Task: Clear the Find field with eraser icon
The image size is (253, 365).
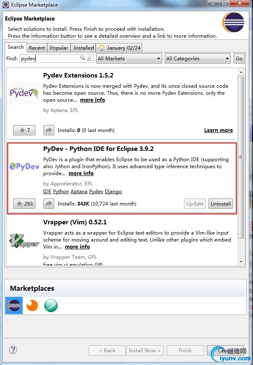Action: [90, 58]
